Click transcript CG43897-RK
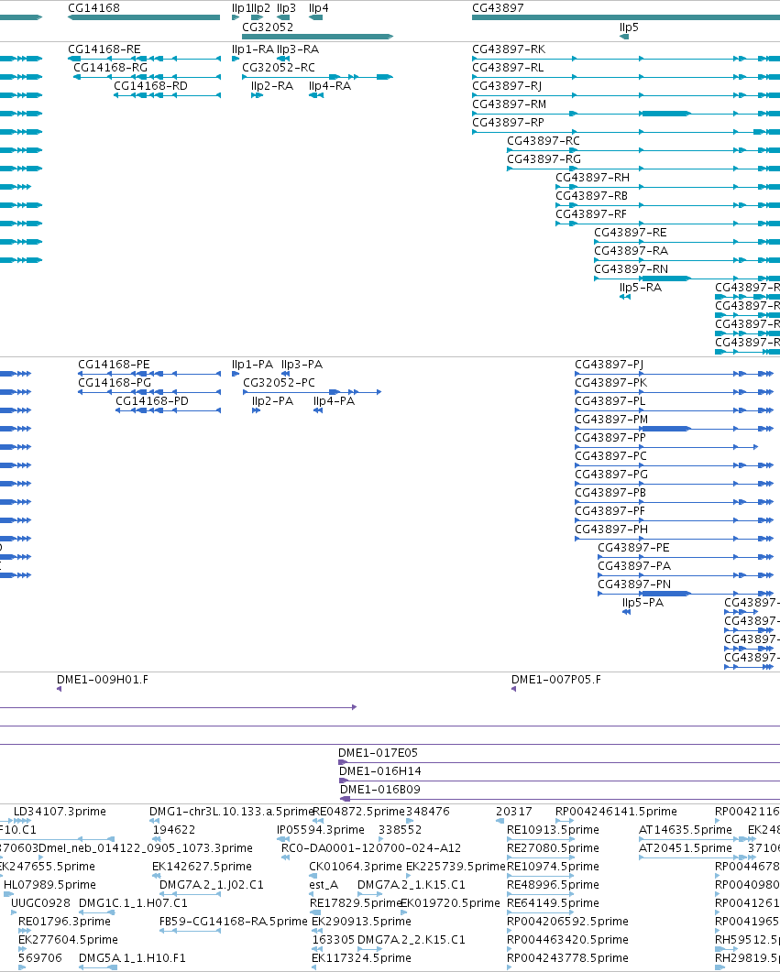 (509, 49)
